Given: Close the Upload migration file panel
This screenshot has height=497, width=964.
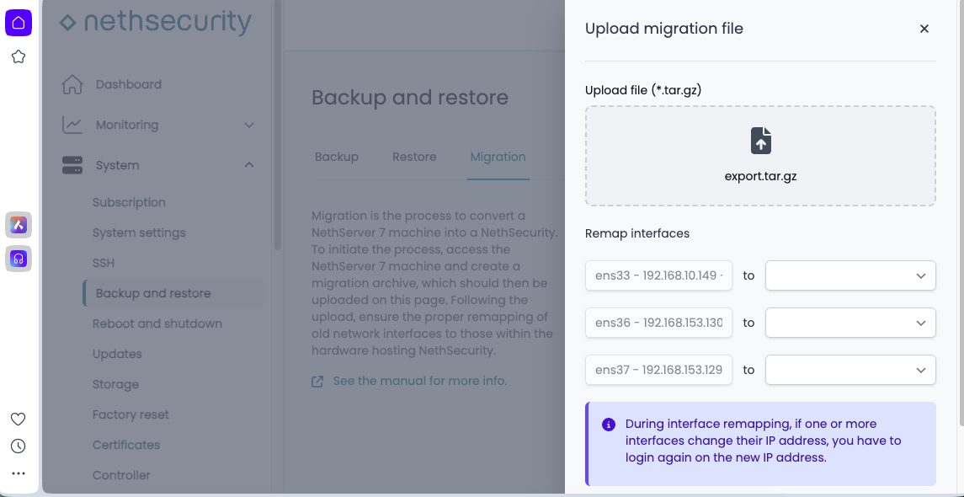Looking at the screenshot, I should point(924,29).
